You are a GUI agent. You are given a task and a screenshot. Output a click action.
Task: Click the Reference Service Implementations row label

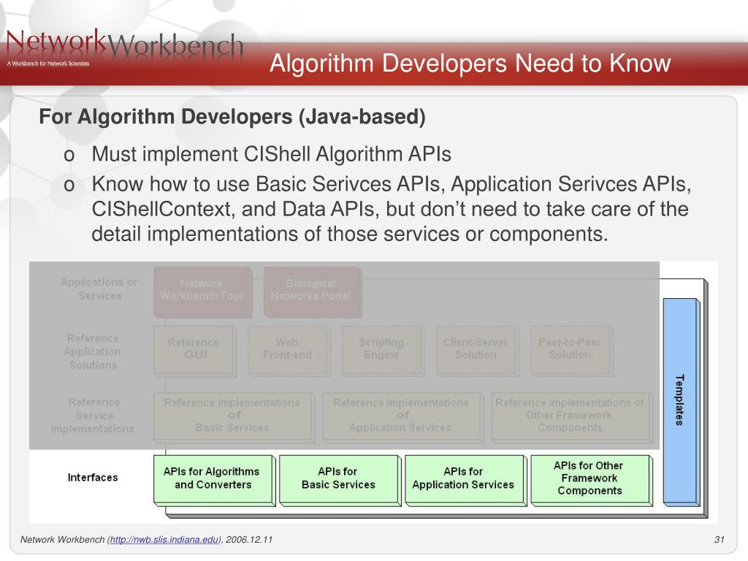93,416
